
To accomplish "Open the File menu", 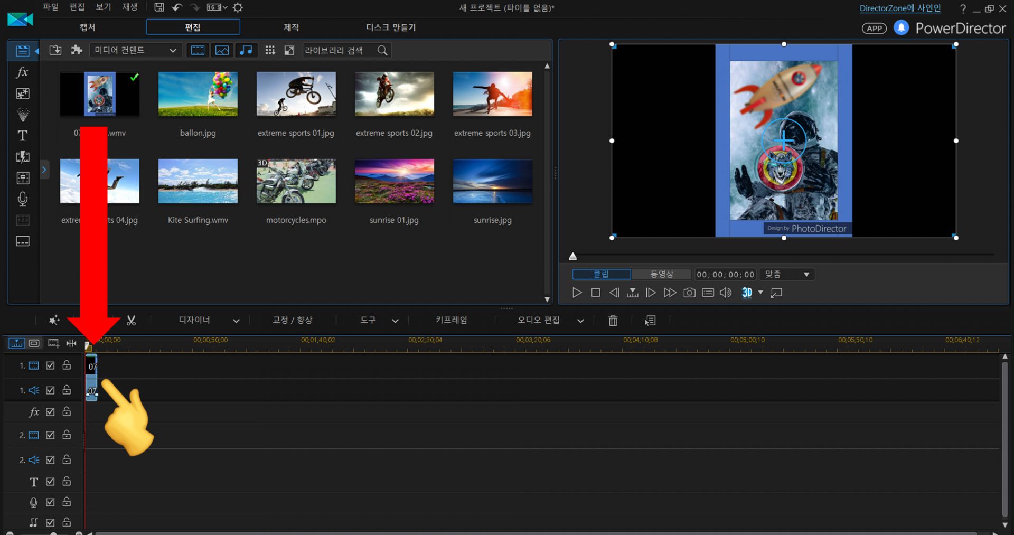I will click(x=51, y=7).
